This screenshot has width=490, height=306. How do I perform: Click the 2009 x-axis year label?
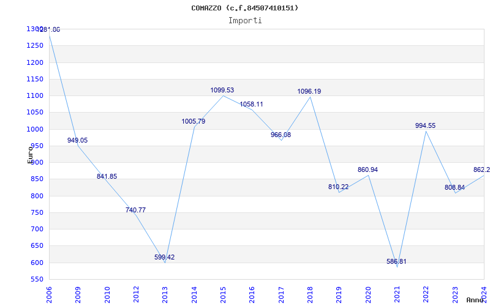(x=78, y=295)
